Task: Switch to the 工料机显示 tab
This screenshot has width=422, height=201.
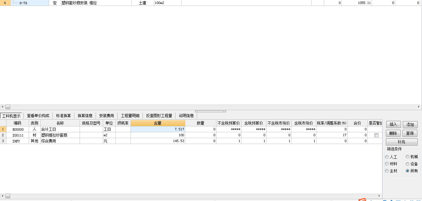Action: (11, 116)
